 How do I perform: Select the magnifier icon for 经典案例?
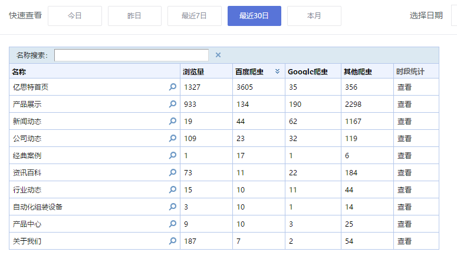[173, 155]
